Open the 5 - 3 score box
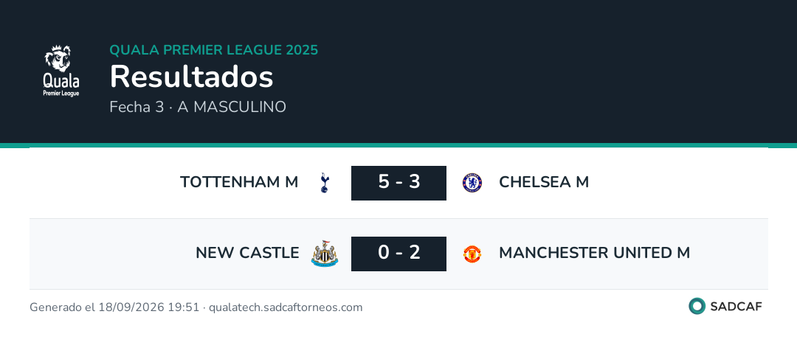Viewport: 797px width, 345px height. [x=399, y=183]
